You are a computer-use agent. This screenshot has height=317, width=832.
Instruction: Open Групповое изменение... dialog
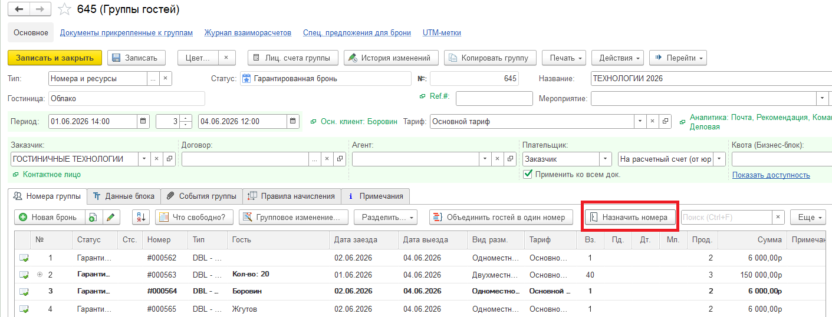click(x=294, y=217)
